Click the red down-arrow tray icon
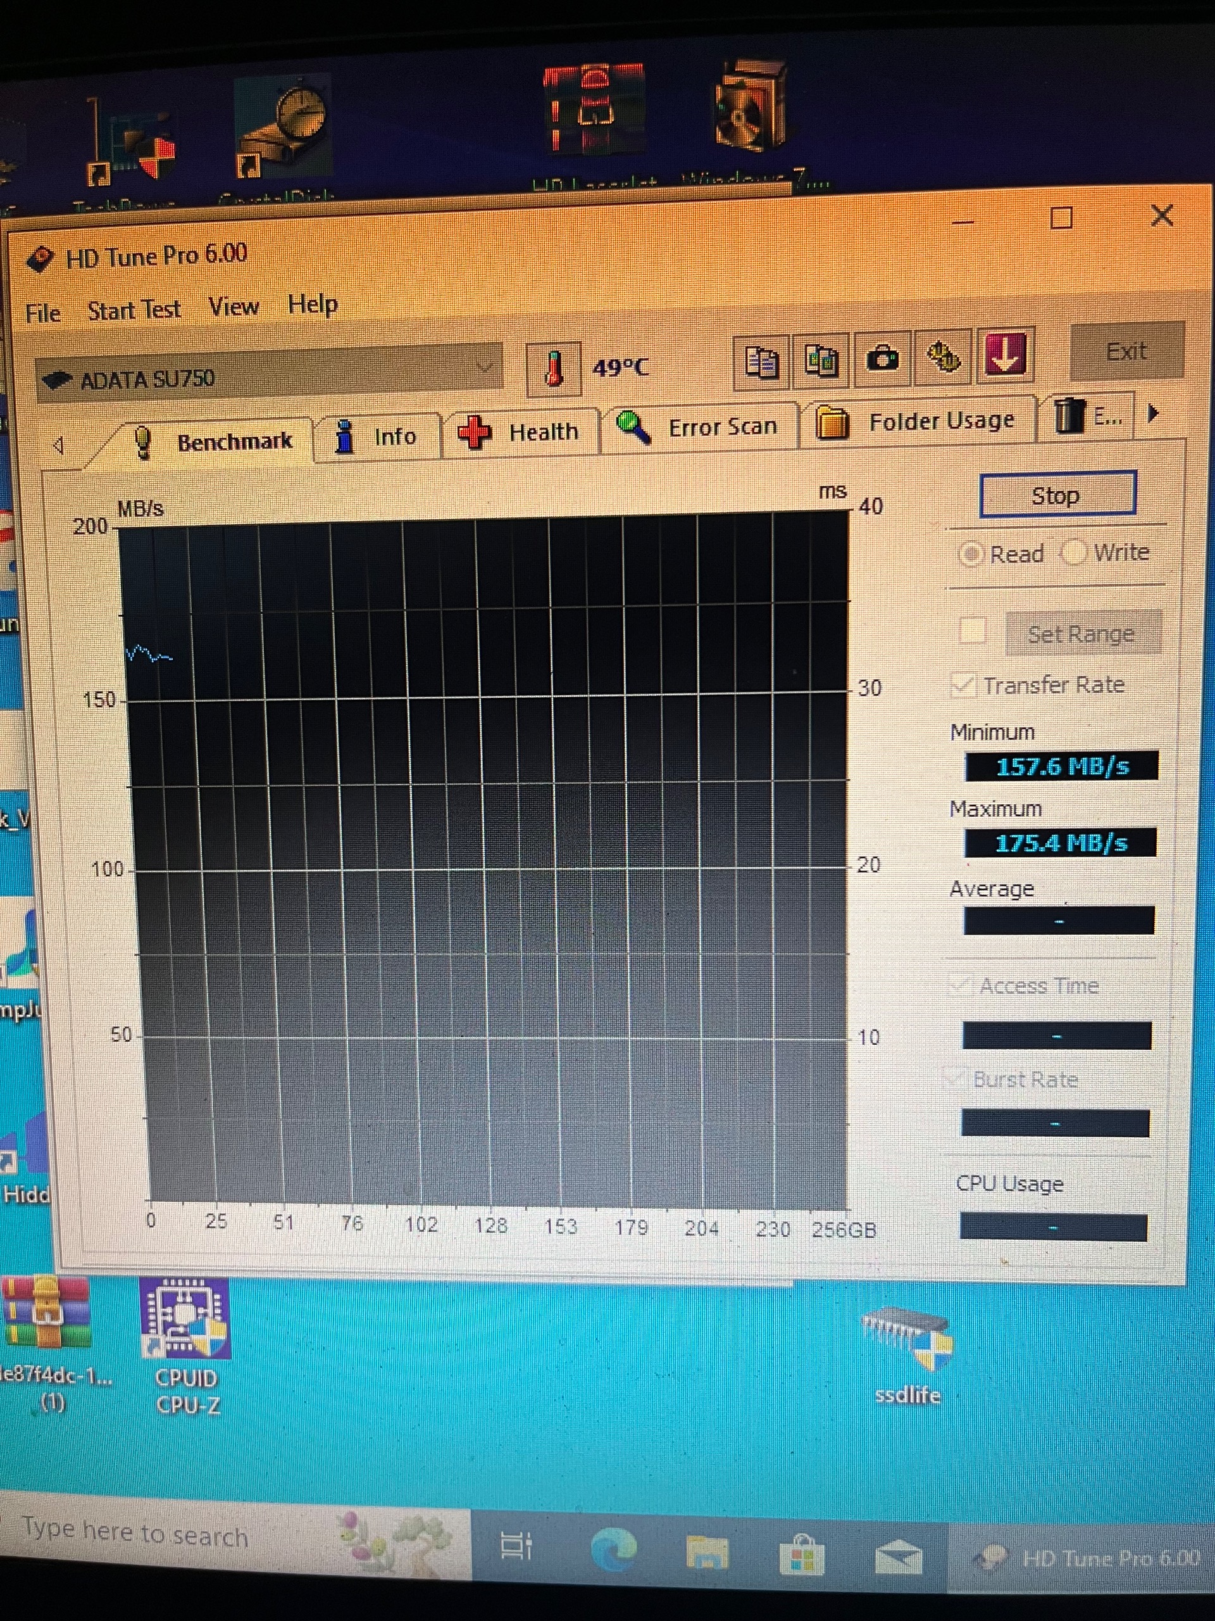Screen dimensions: 1215x1621 [x=1007, y=355]
